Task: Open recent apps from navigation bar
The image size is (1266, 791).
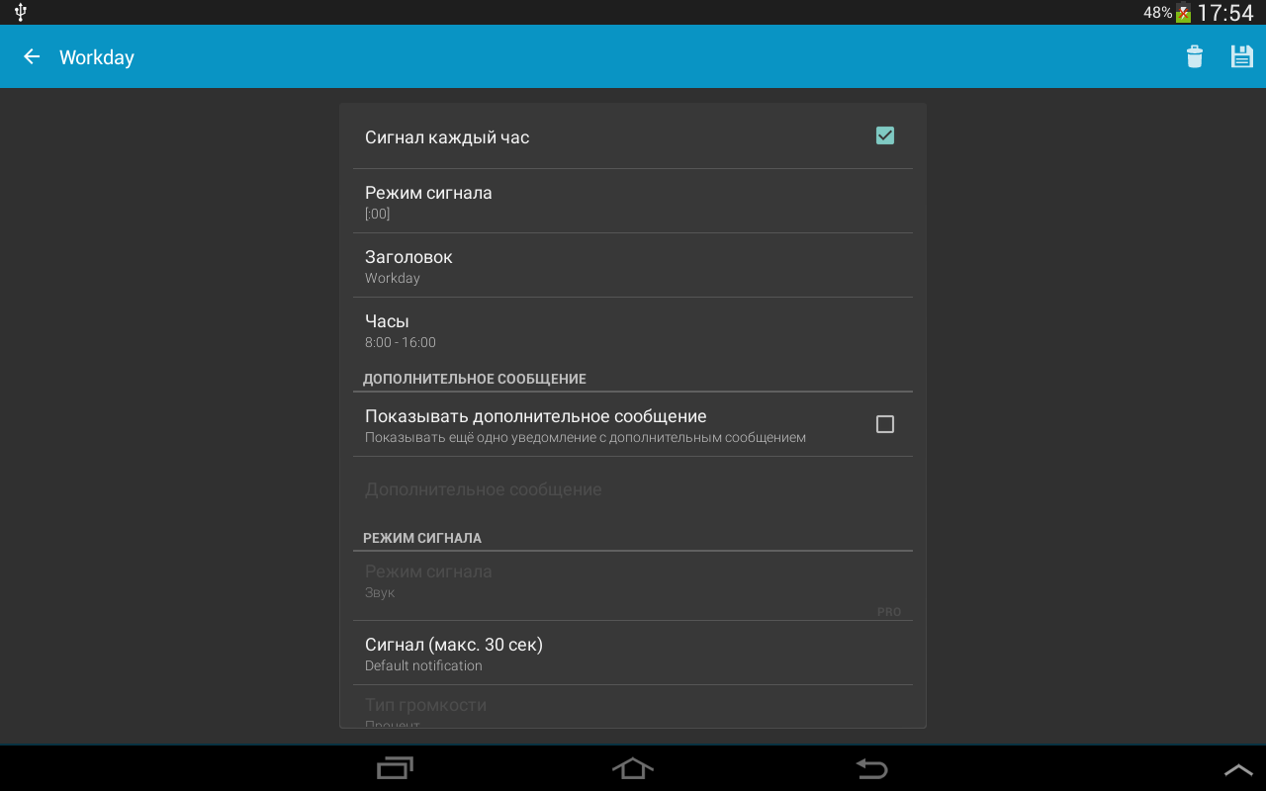Action: [x=395, y=768]
